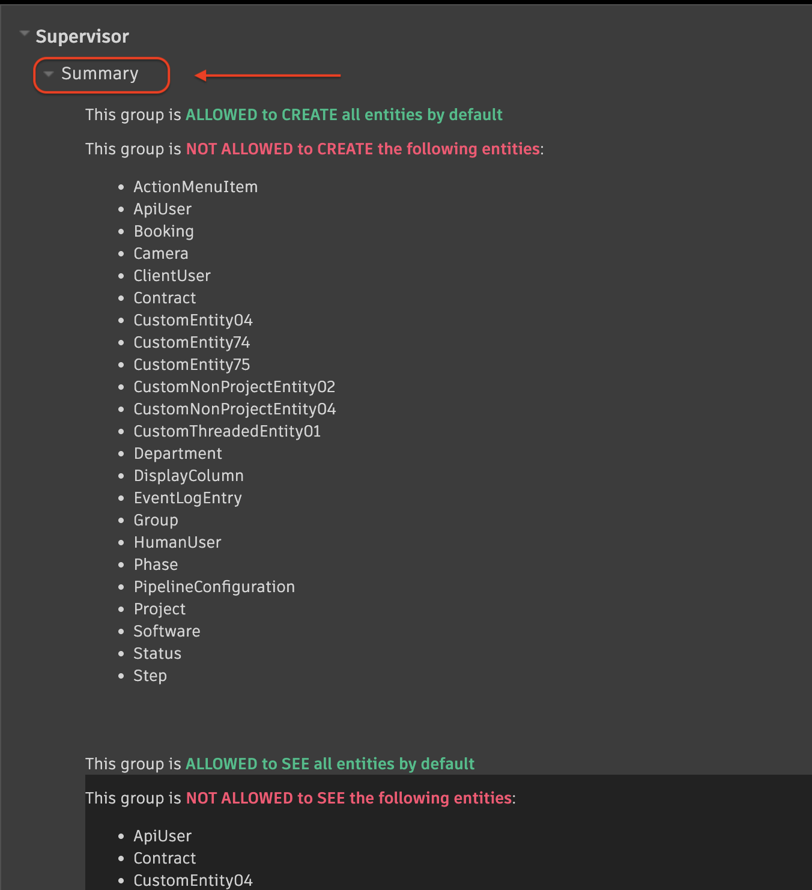Click the Supervisor heading text
The image size is (812, 890).
point(82,36)
